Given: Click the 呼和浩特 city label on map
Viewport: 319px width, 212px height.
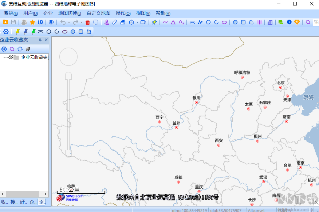Looking at the screenshot, I should tap(242, 73).
